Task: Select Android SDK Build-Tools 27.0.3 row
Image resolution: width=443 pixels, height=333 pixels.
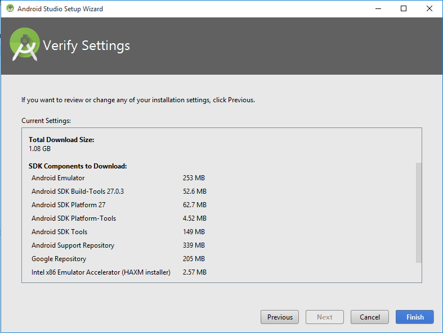Action: point(78,191)
